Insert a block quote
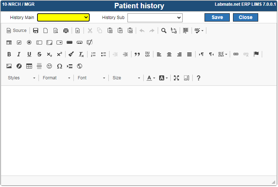The height and width of the screenshot is (187, 278). pyautogui.click(x=137, y=54)
